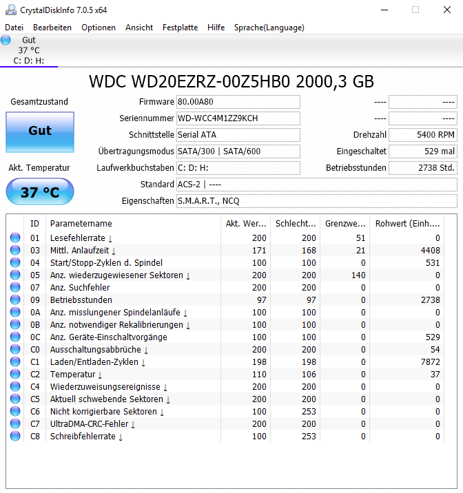Screen dimensions: 463x493
Task: Open the Ansicht menu
Action: click(139, 28)
